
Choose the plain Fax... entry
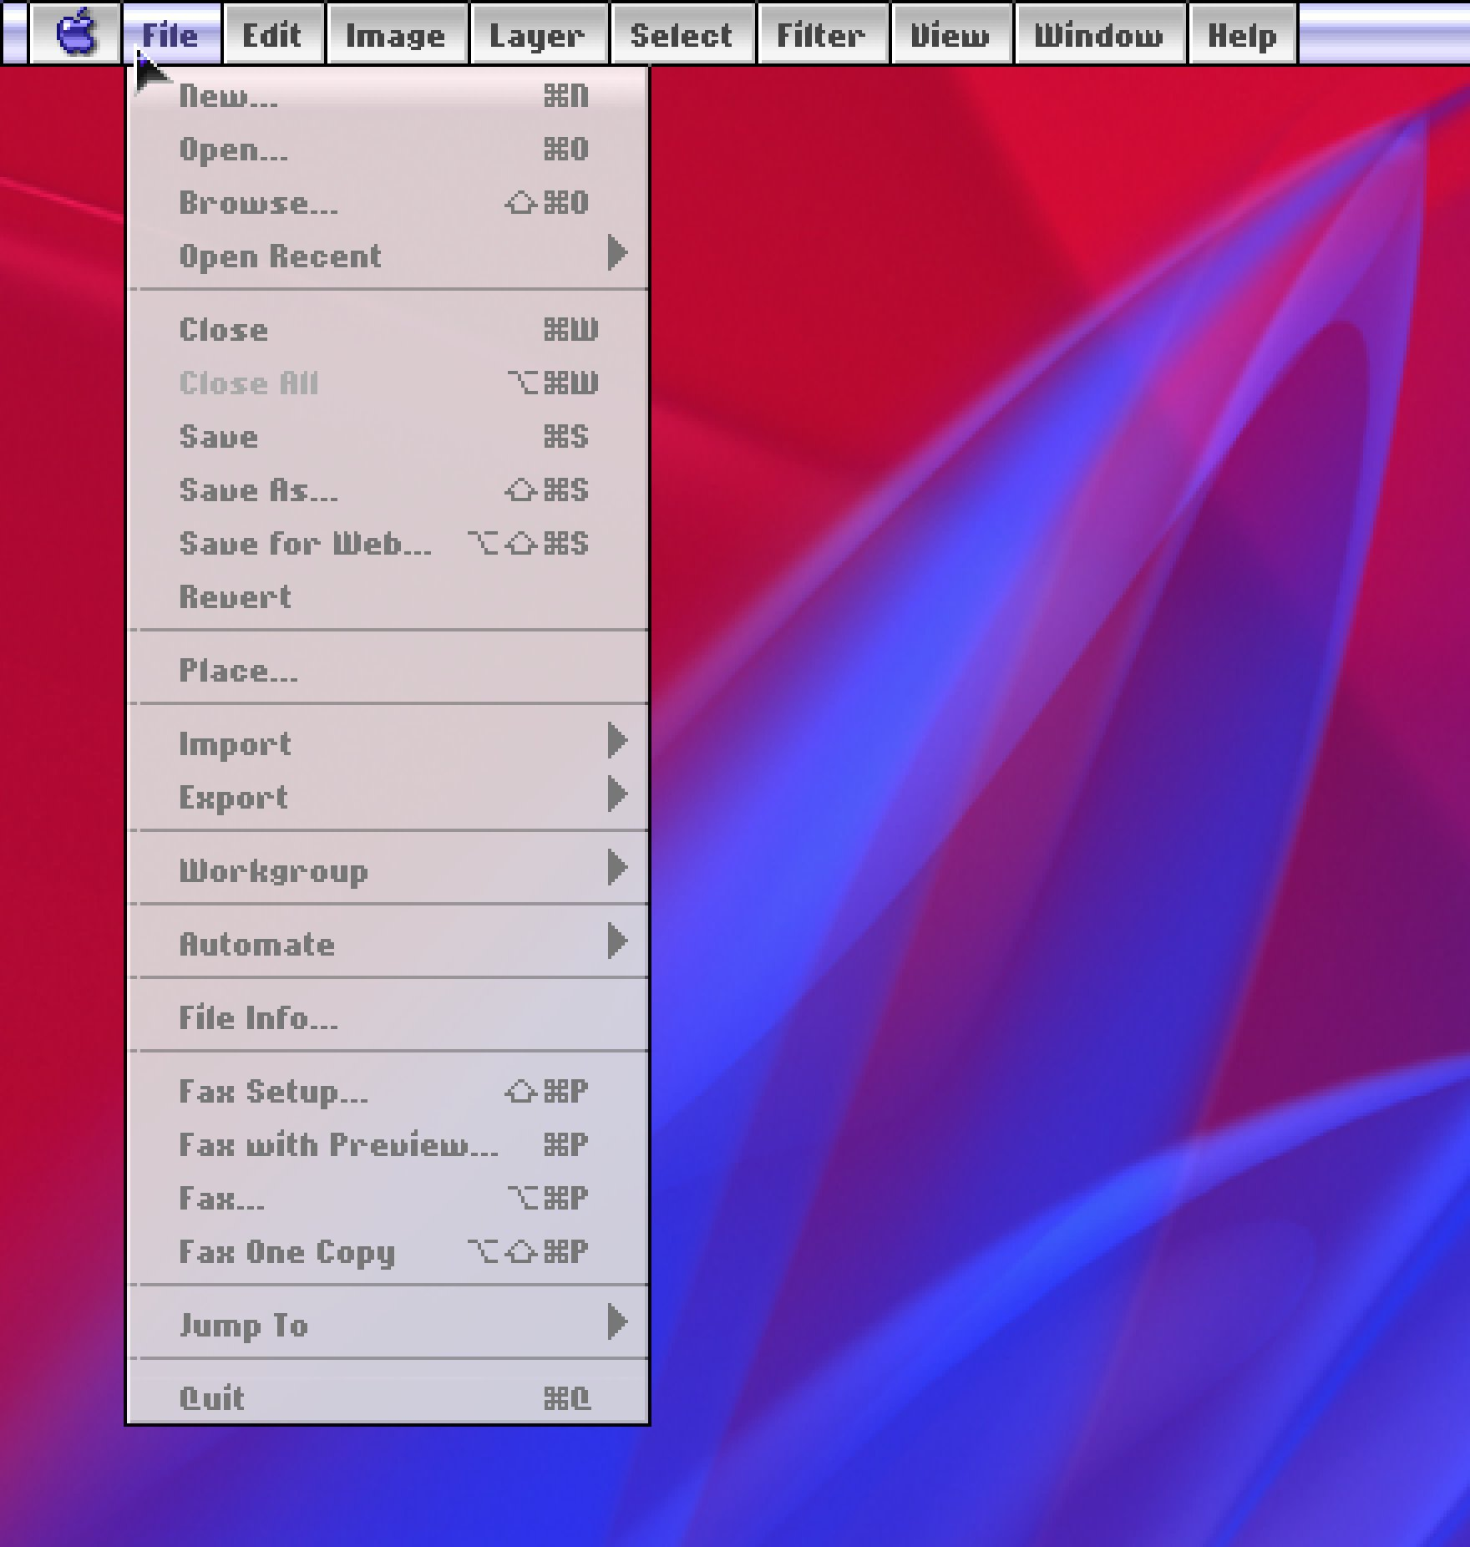388,1199
